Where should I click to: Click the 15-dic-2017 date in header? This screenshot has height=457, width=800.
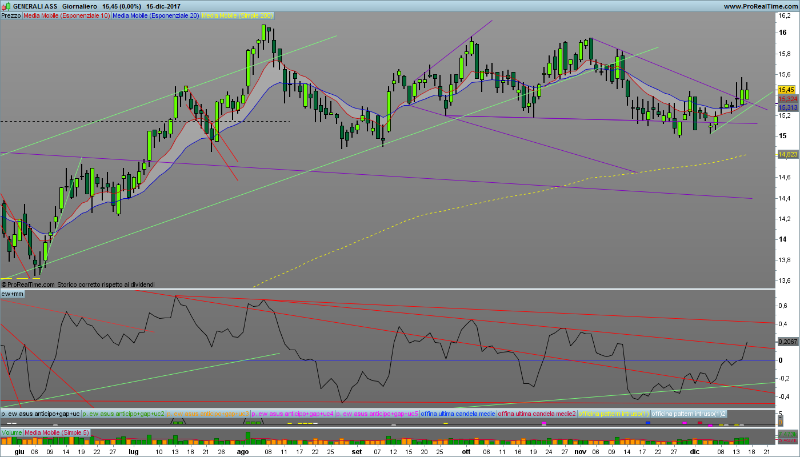164,6
